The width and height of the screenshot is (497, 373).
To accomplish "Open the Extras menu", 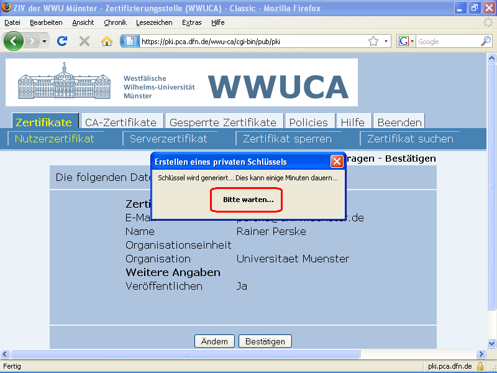I will [x=191, y=22].
